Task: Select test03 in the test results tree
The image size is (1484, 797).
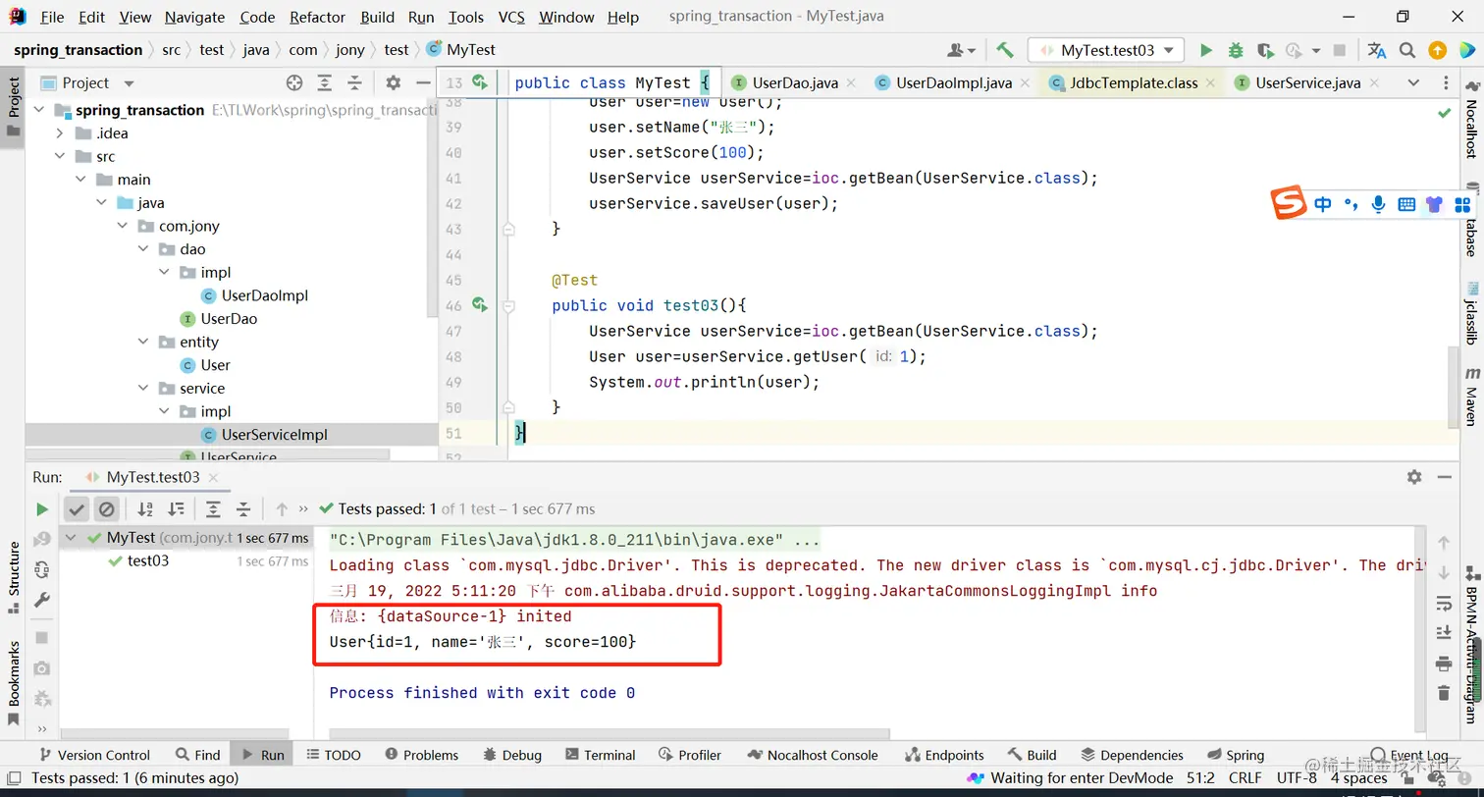Action: [x=148, y=561]
